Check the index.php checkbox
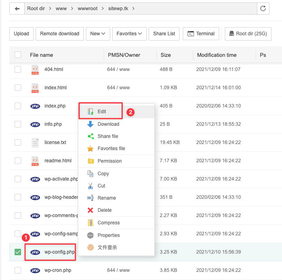The height and width of the screenshot is (280, 282). (x=18, y=106)
